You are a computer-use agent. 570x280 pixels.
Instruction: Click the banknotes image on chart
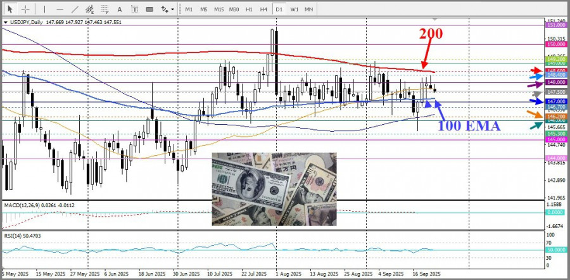(x=274, y=189)
